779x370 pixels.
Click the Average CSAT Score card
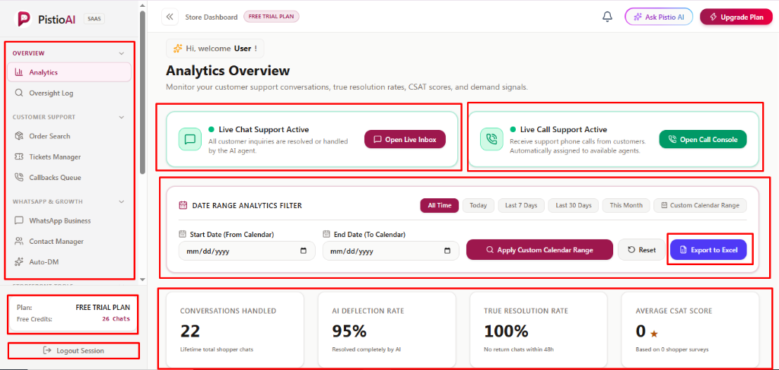pos(690,329)
